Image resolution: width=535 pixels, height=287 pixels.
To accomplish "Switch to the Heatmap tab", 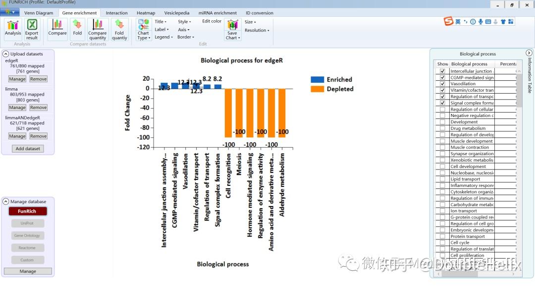I will pyautogui.click(x=145, y=12).
